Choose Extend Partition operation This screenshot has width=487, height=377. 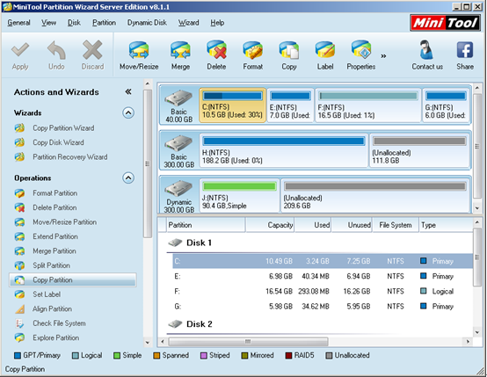click(55, 236)
